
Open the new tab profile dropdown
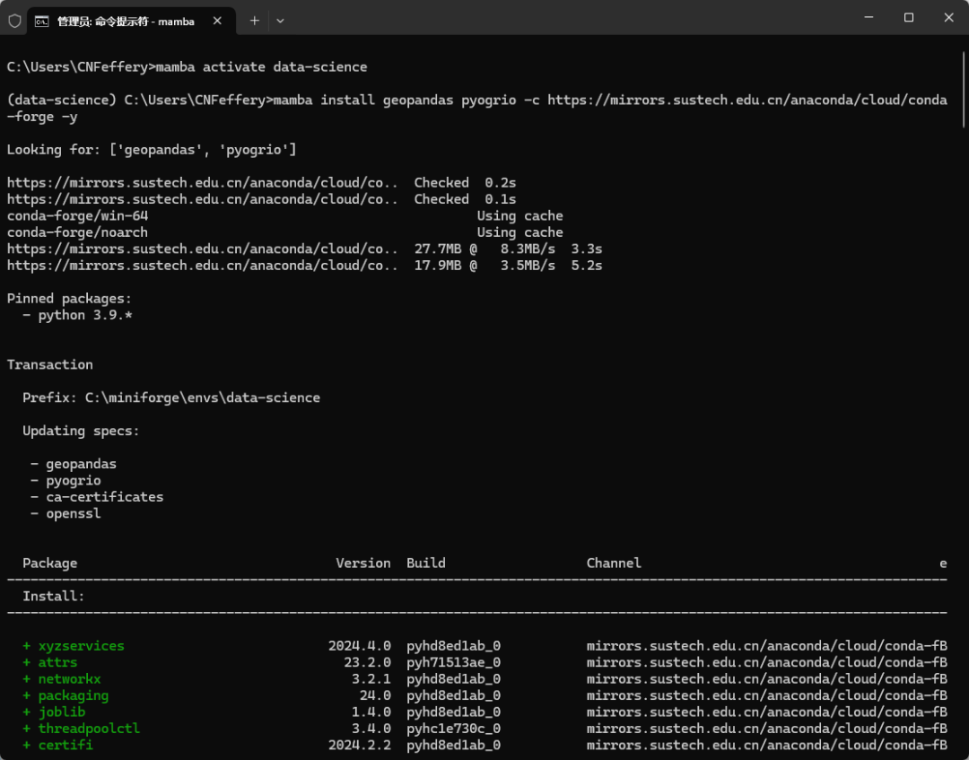tap(280, 21)
